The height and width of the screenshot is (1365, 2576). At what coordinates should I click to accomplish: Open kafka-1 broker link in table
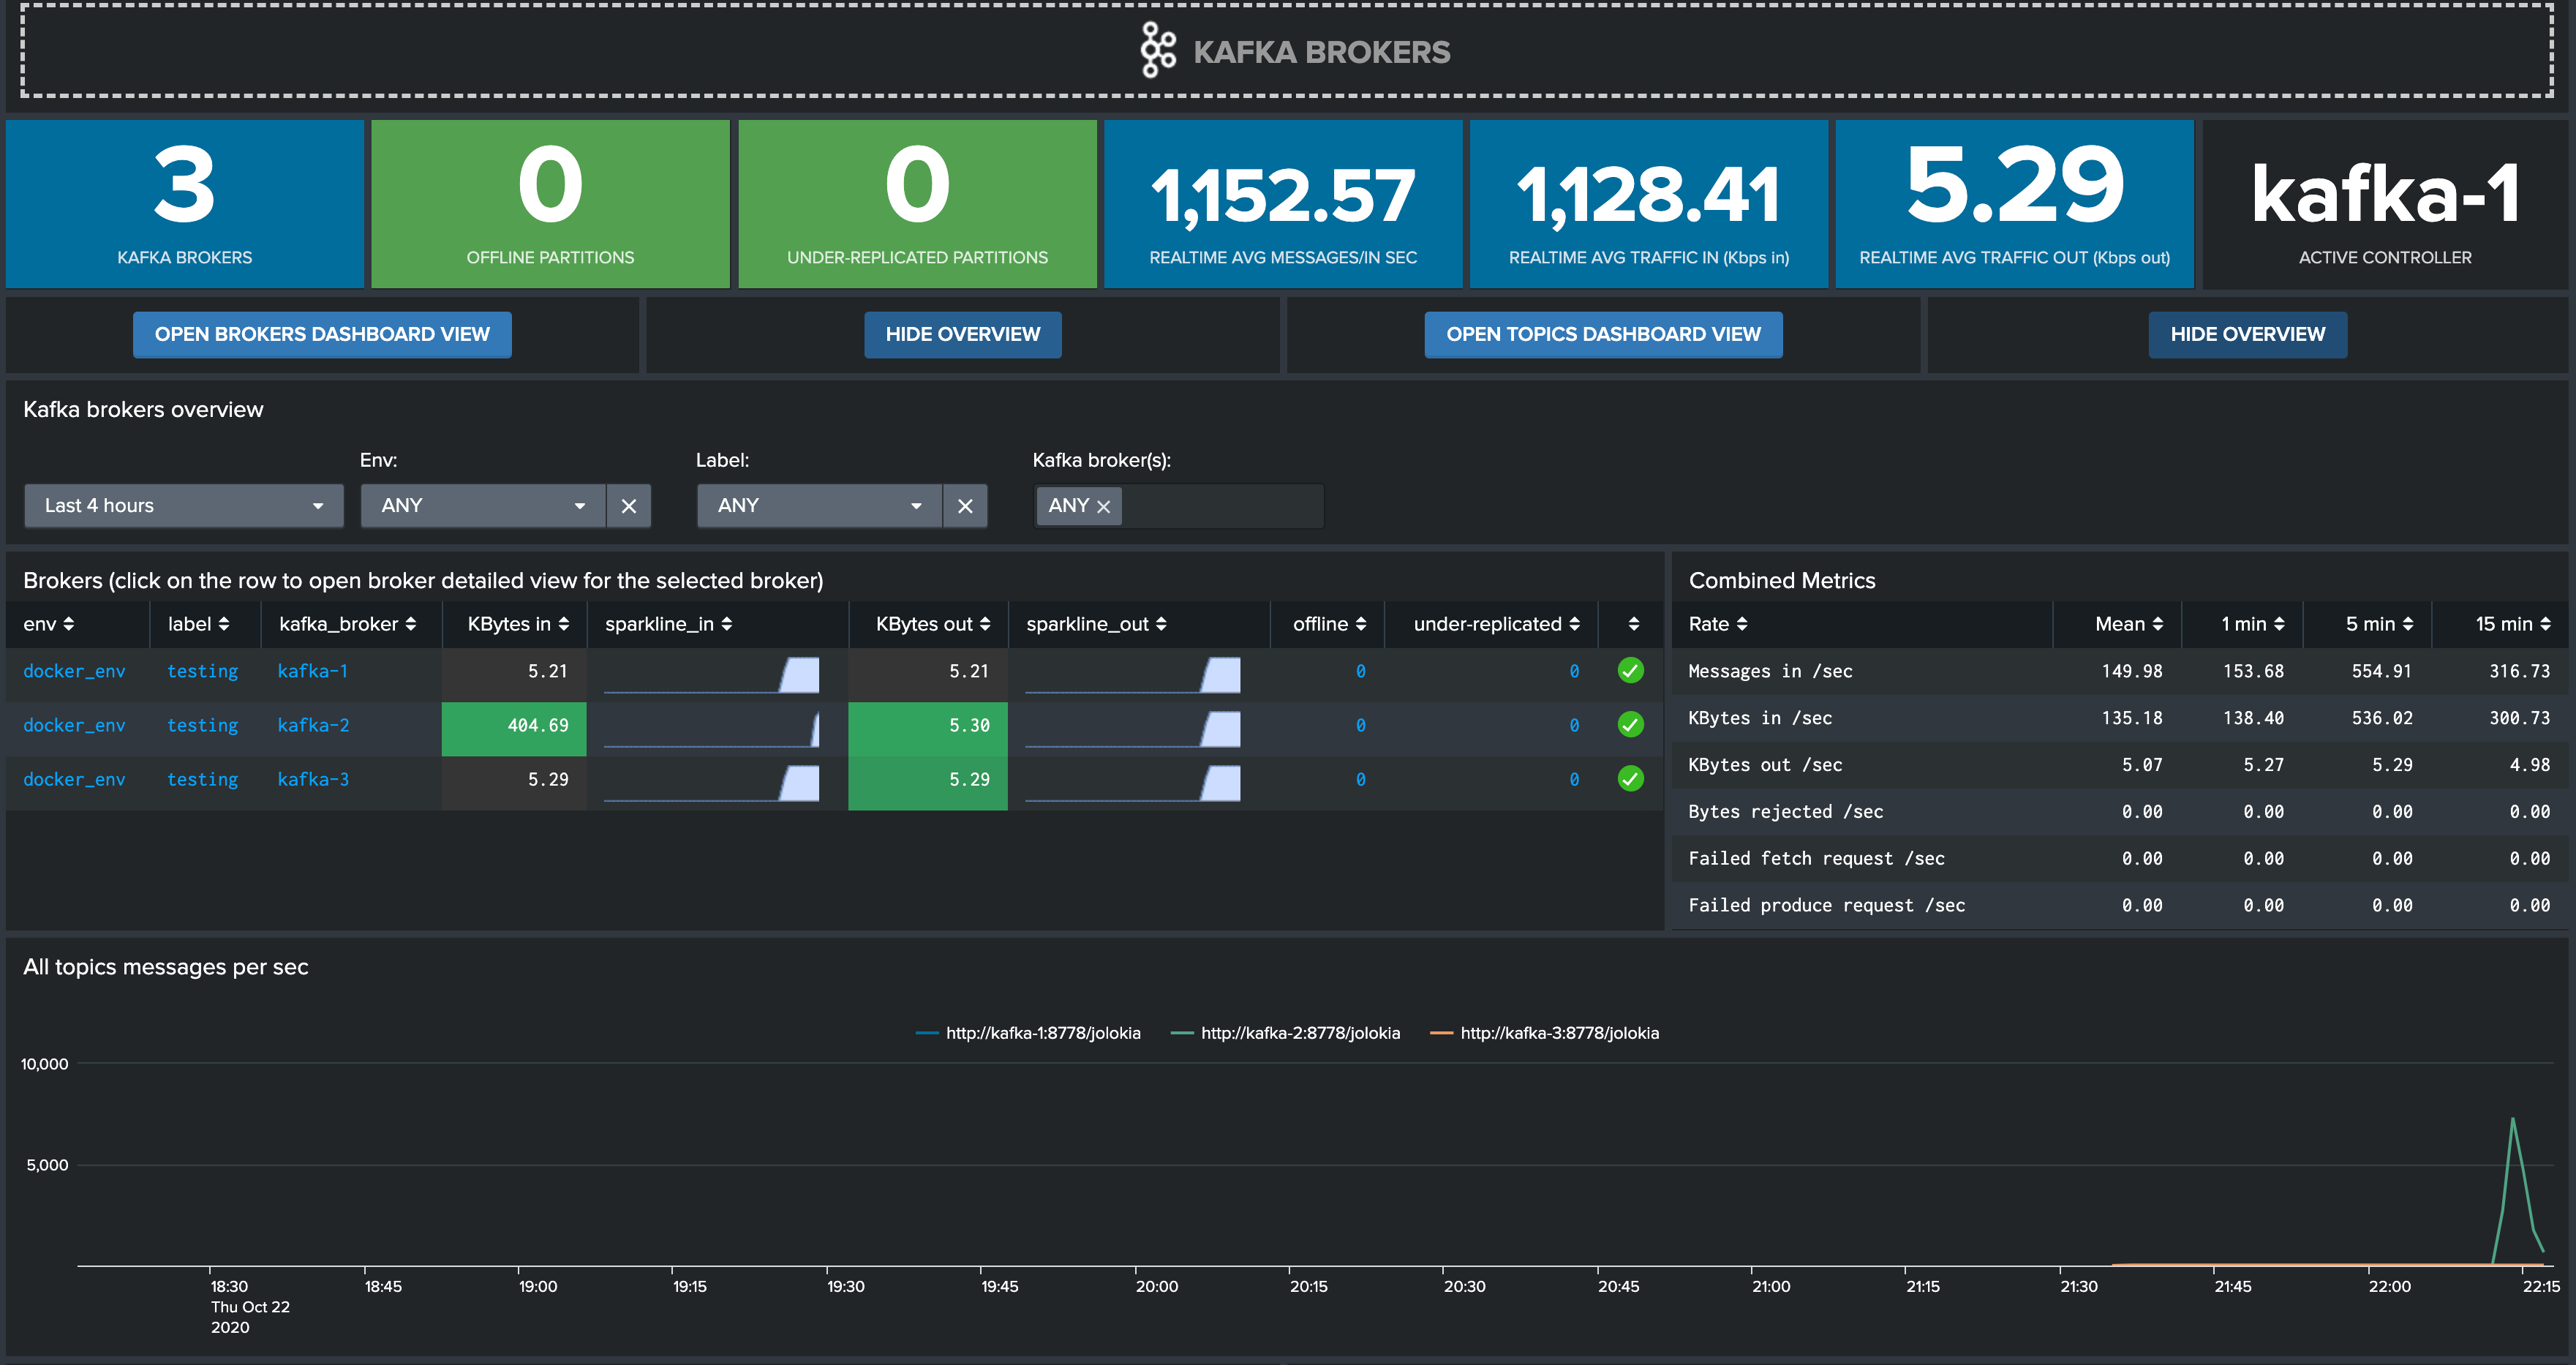click(312, 671)
